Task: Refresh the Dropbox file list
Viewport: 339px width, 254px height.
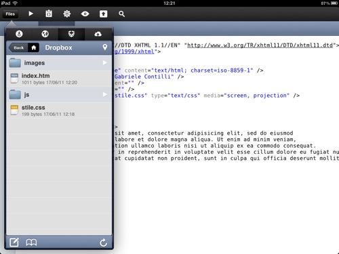Action: click(104, 242)
